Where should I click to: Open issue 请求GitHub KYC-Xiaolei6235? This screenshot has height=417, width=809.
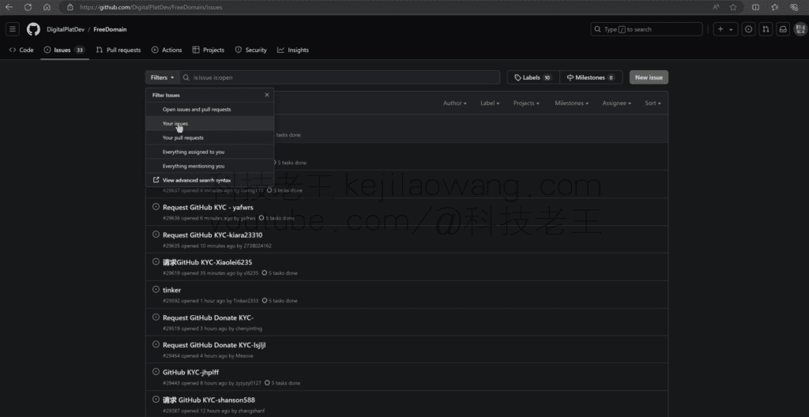click(x=208, y=262)
